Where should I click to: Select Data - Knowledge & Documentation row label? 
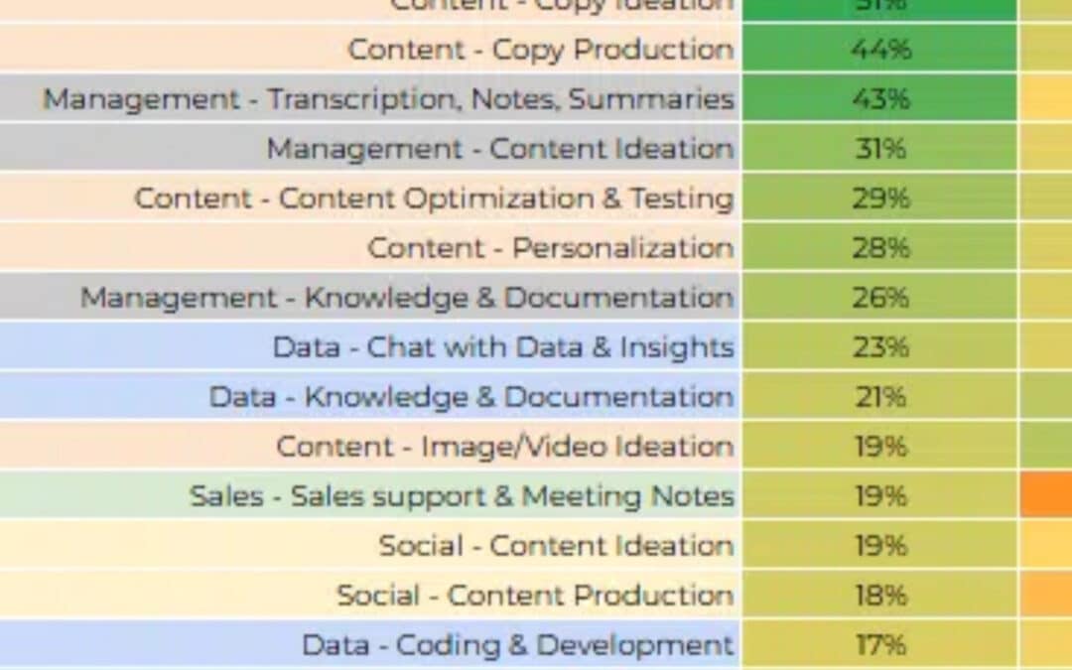tap(471, 396)
